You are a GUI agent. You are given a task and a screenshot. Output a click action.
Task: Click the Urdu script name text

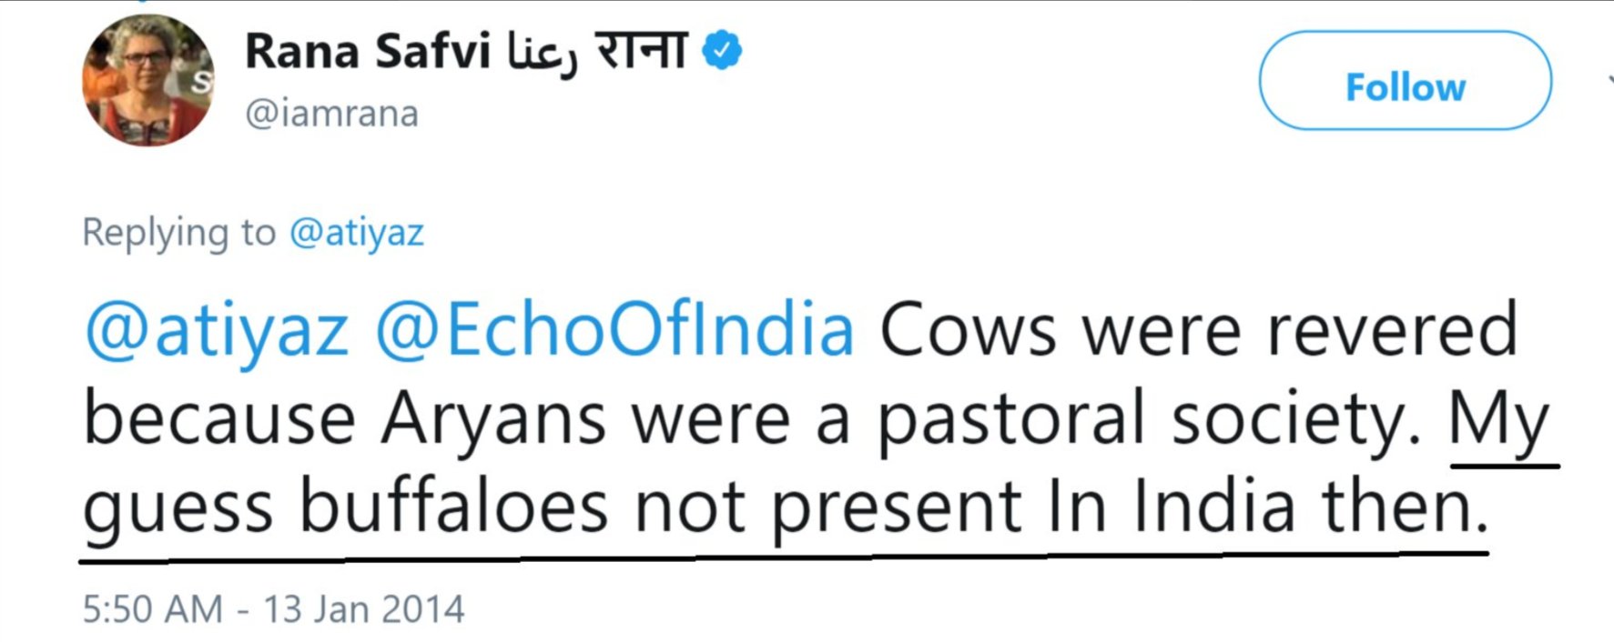coord(543,53)
